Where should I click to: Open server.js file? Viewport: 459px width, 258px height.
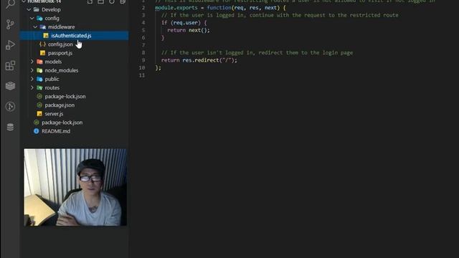pos(54,114)
